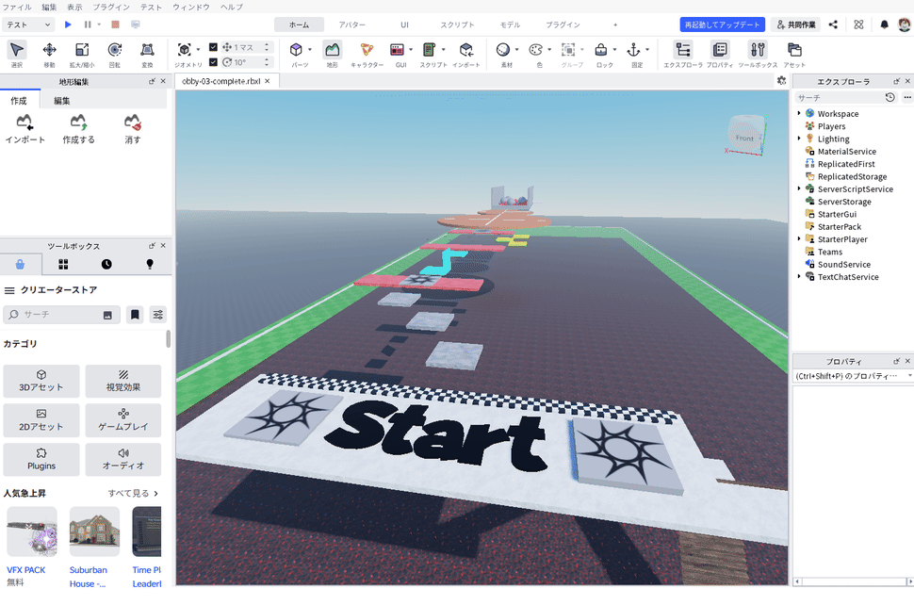Open toolbox search filter settings

click(x=158, y=315)
